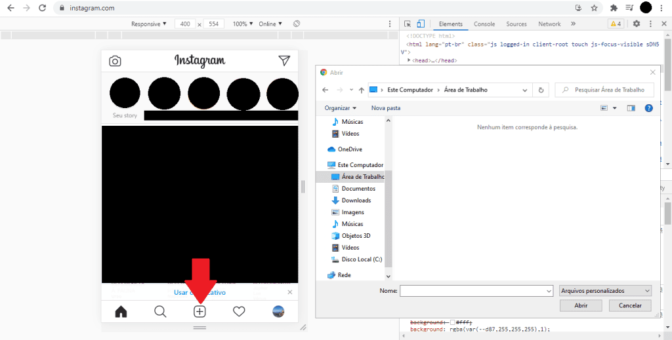The height and width of the screenshot is (340, 672).
Task: Click the browser forward arrow
Action: click(26, 8)
